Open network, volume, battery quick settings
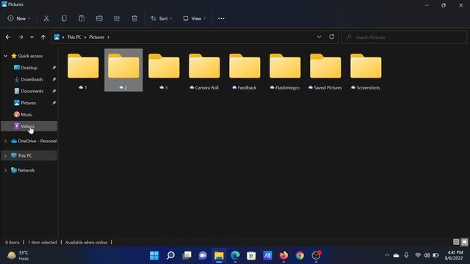Viewport: 470px width, 264px height. click(427, 255)
